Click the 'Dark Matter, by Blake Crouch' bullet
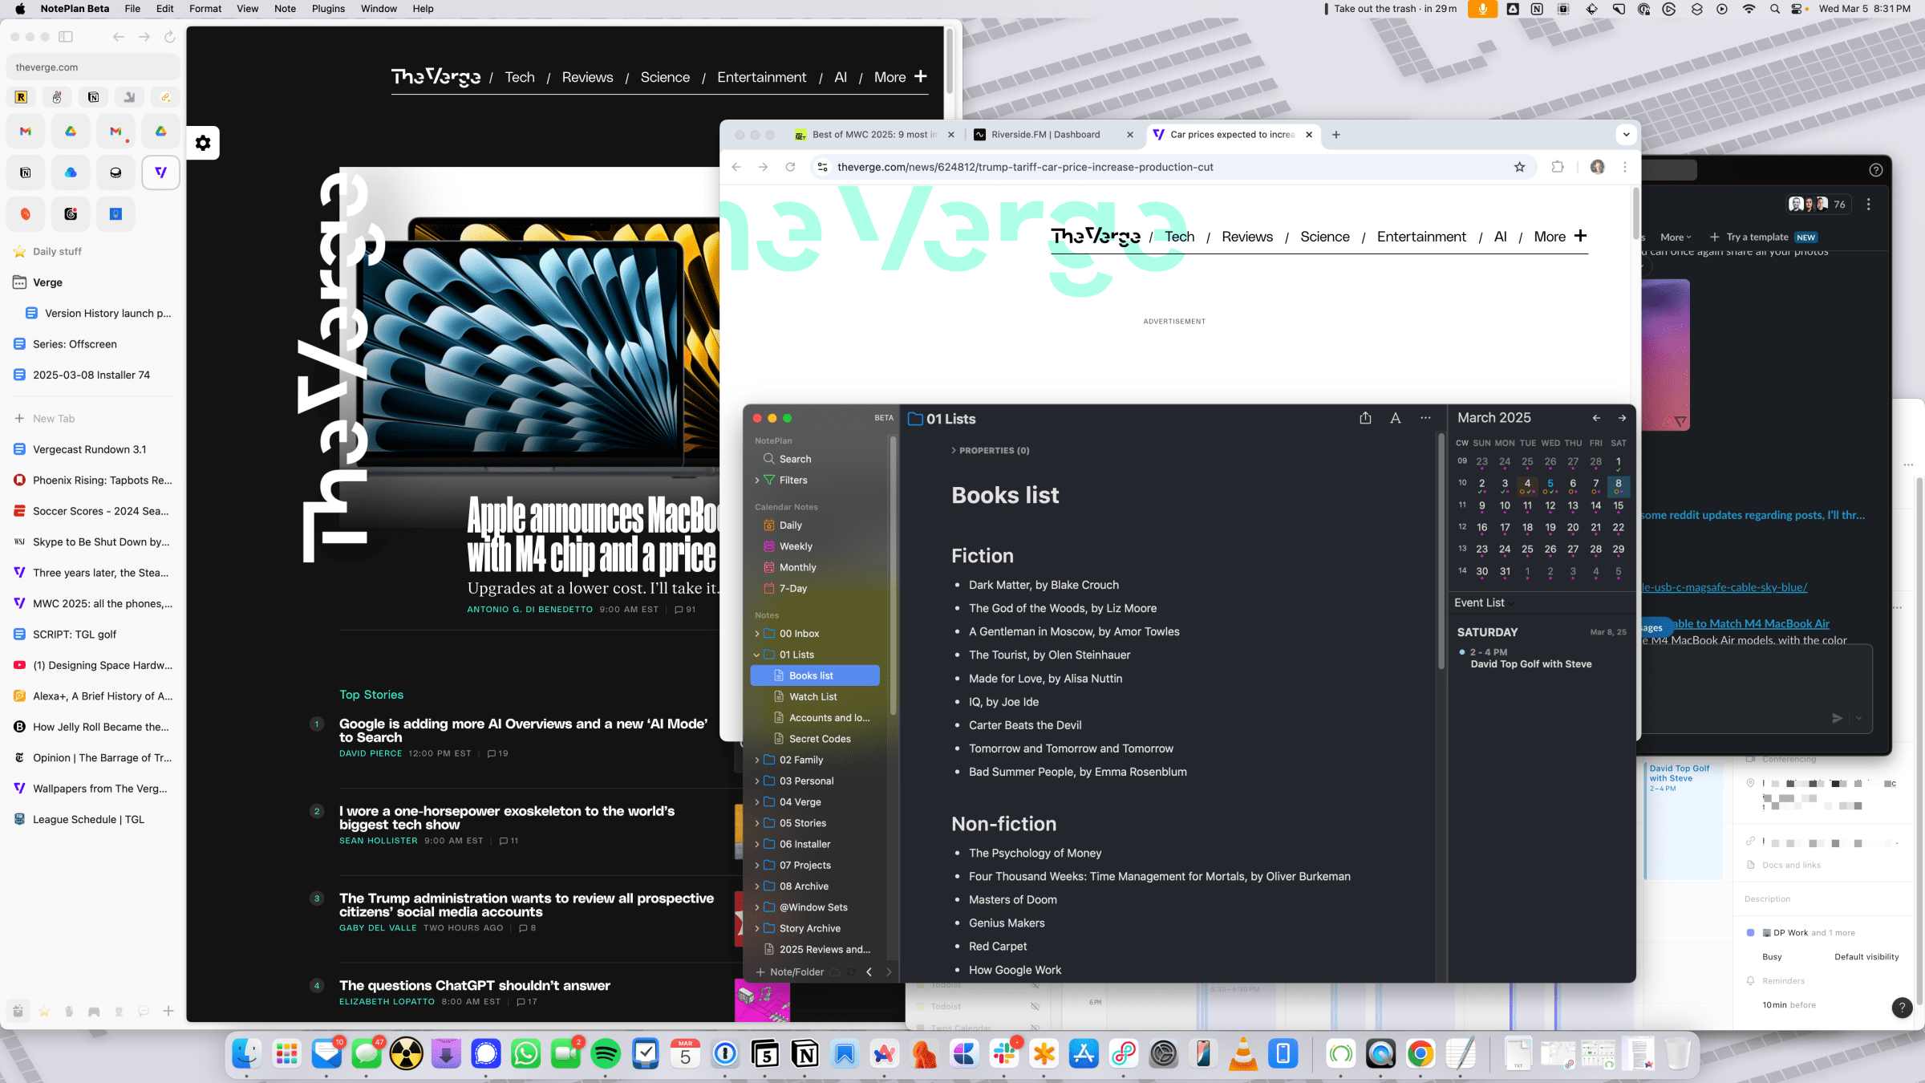 [x=1044, y=585]
